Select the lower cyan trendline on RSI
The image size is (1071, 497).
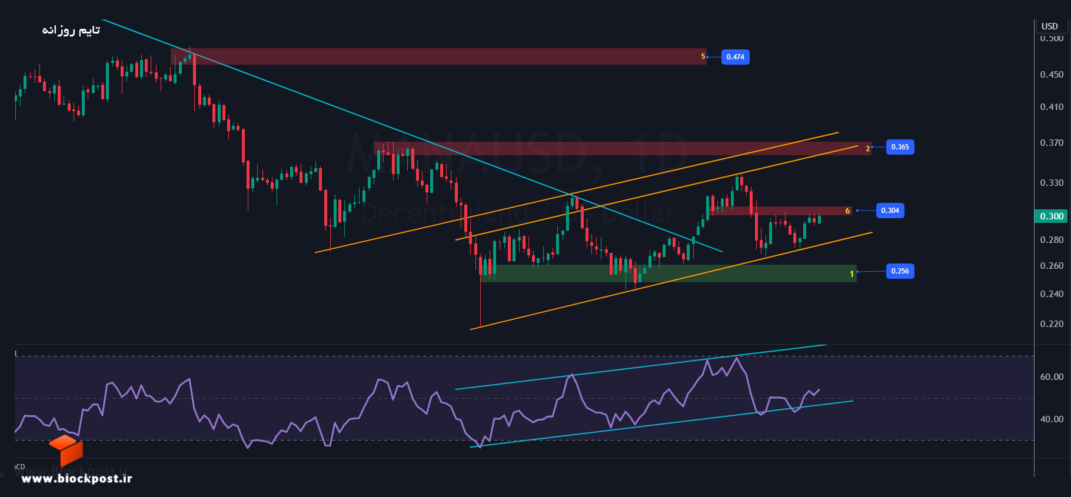[x=661, y=424]
